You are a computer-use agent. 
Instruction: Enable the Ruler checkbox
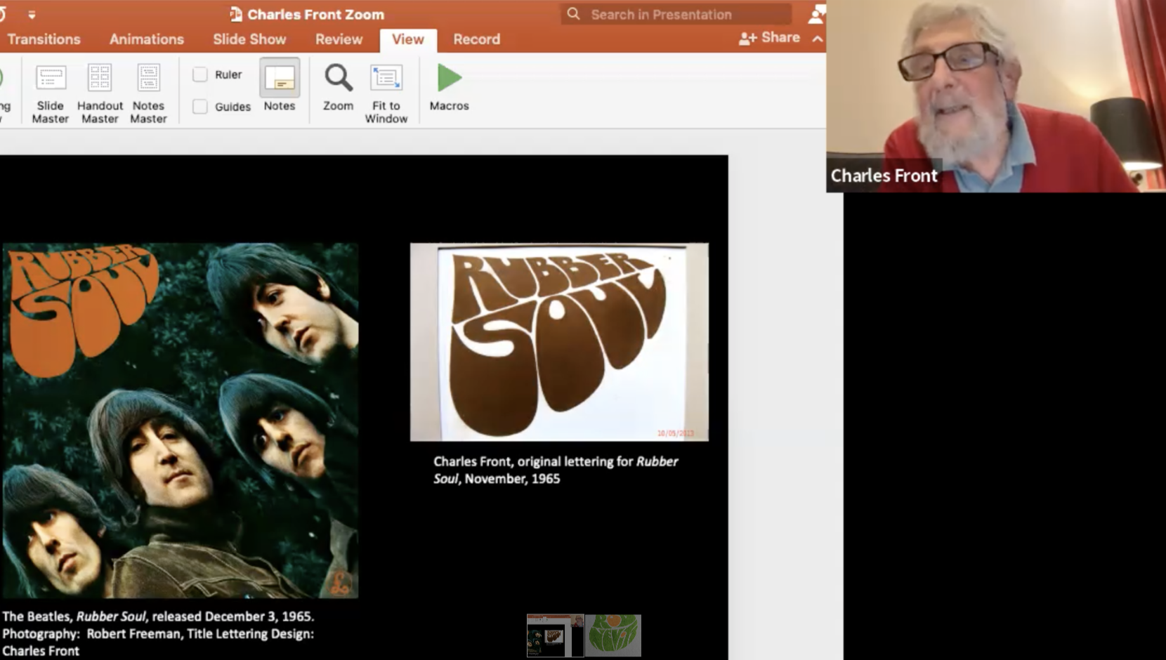tap(200, 74)
